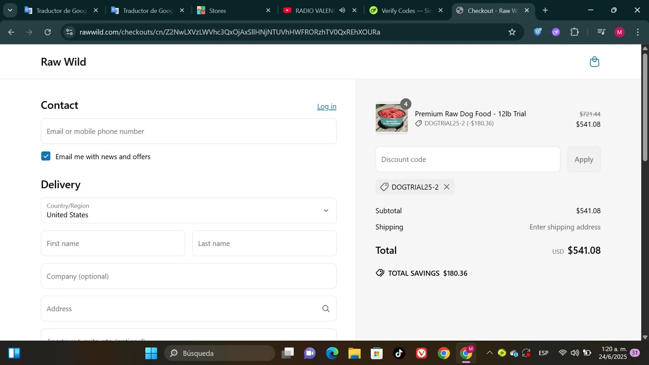Screen dimensions: 649x365
Task: Click the browser address bar URL
Action: pyautogui.click(x=230, y=32)
